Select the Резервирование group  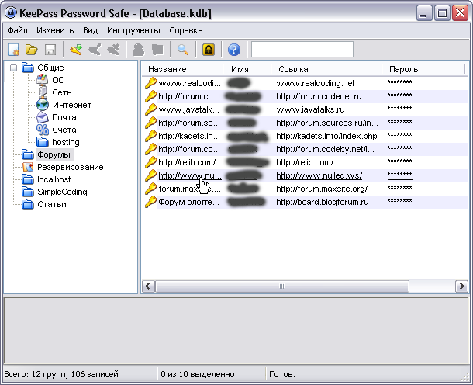(x=71, y=167)
